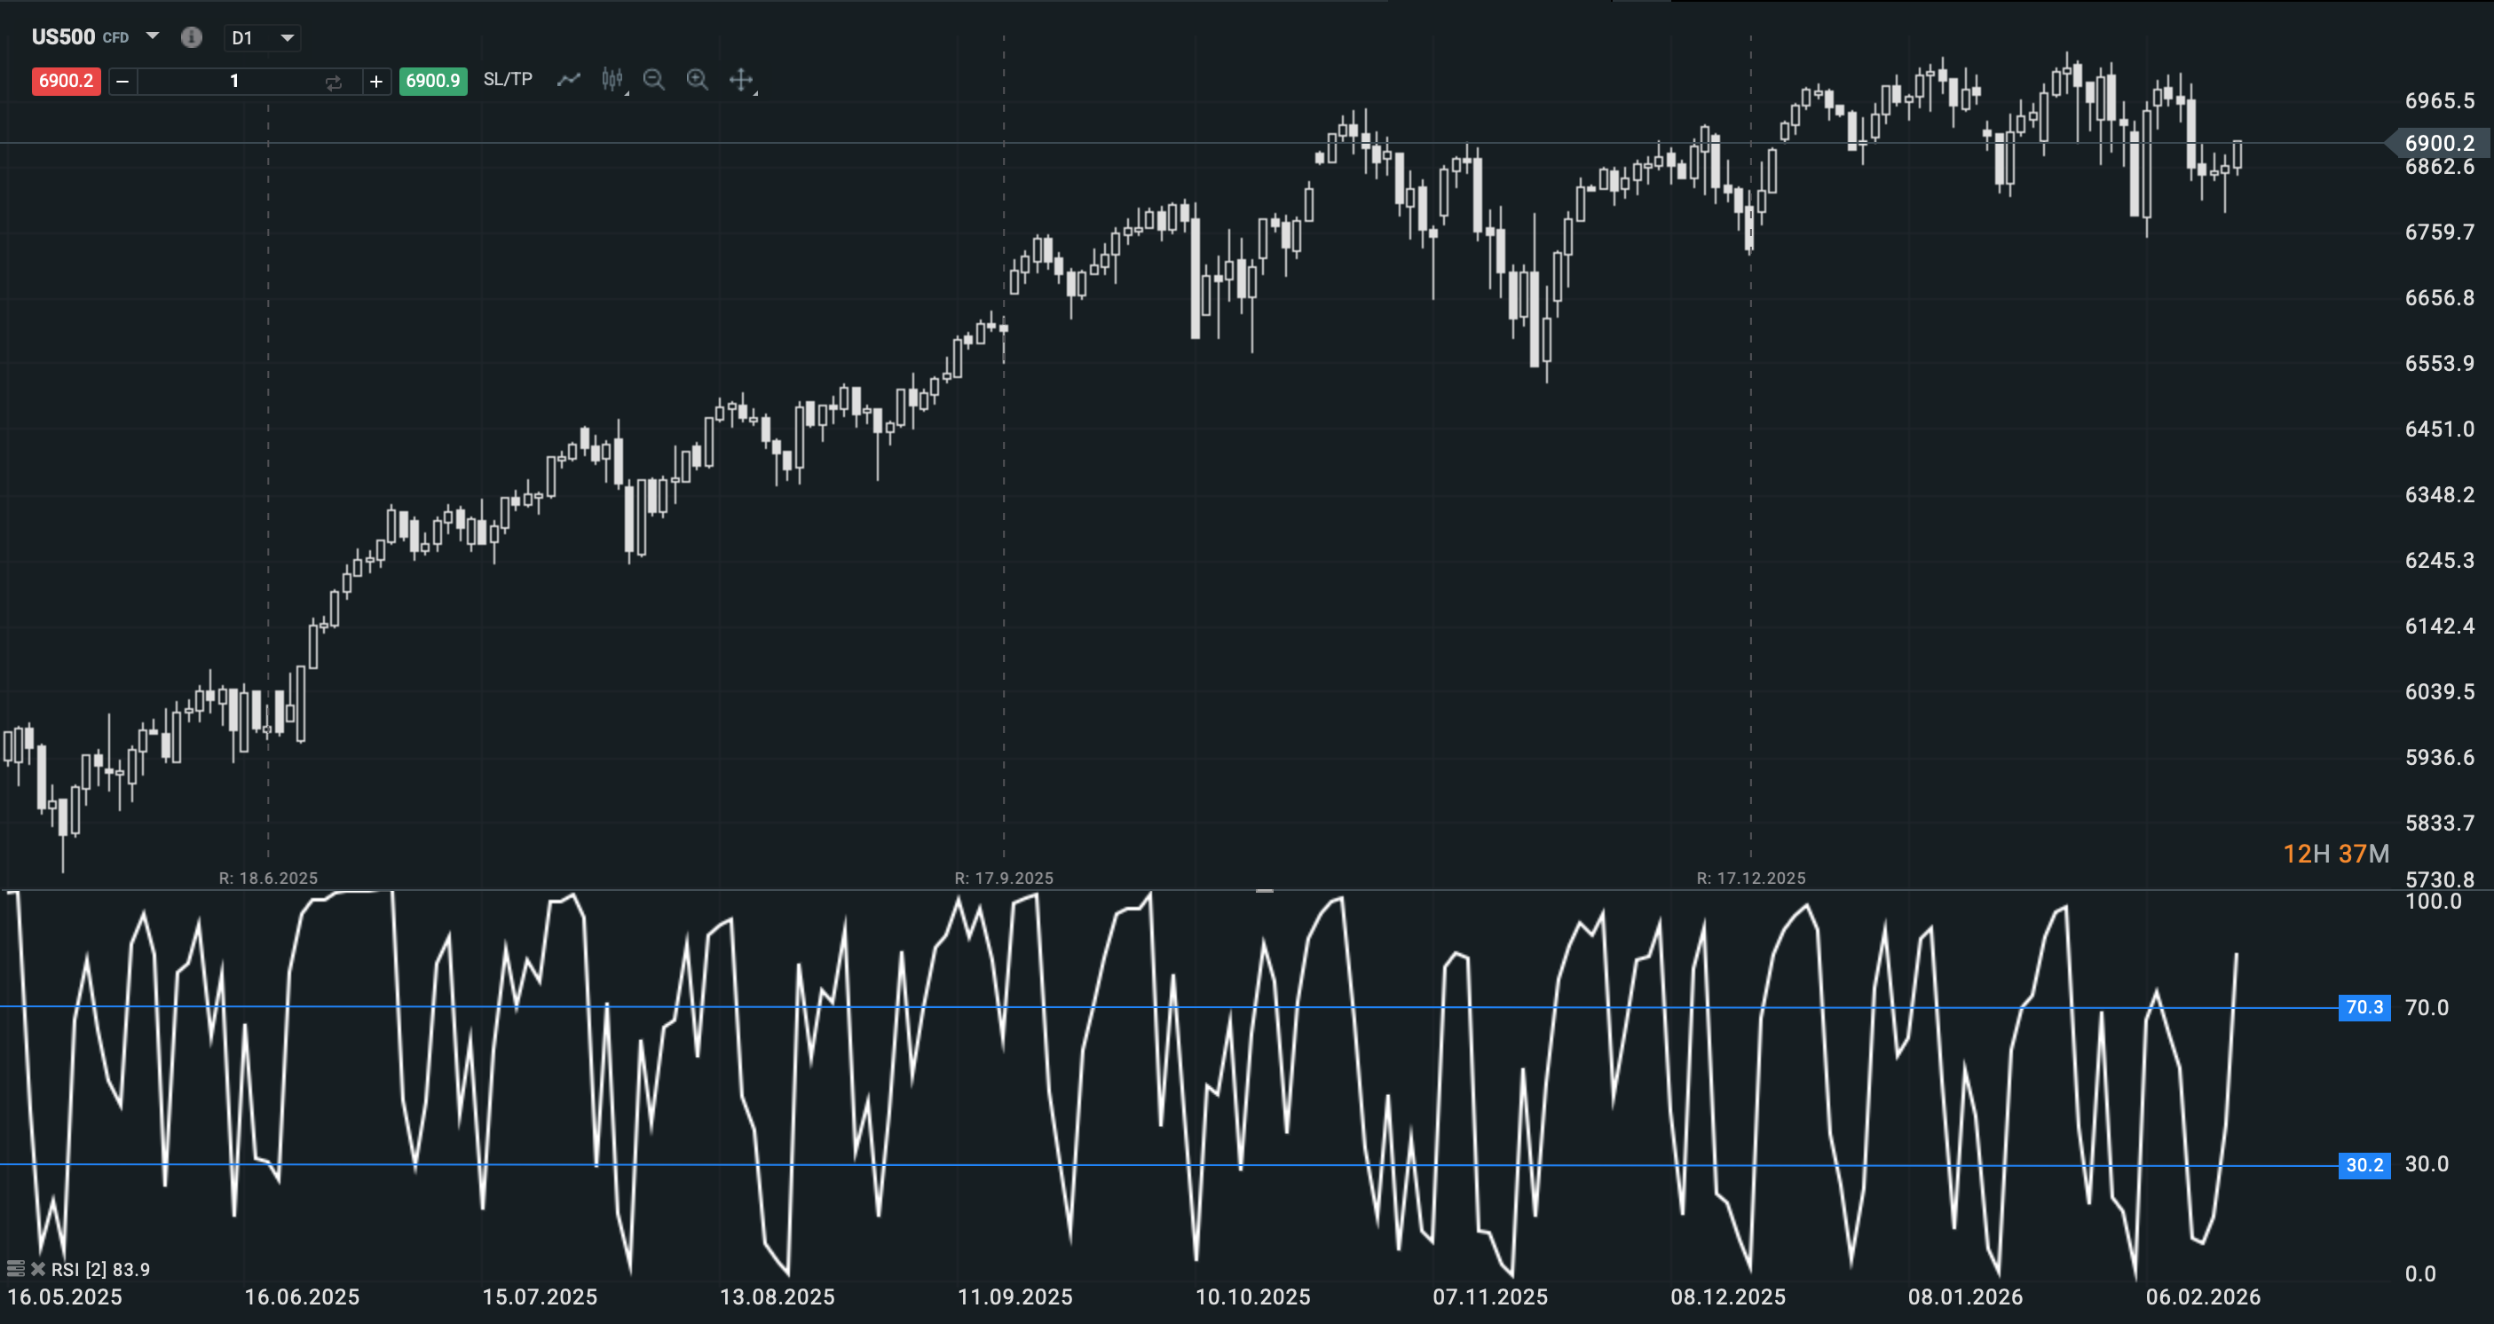2494x1324 pixels.
Task: Click the volume input showing 1
Action: point(234,82)
